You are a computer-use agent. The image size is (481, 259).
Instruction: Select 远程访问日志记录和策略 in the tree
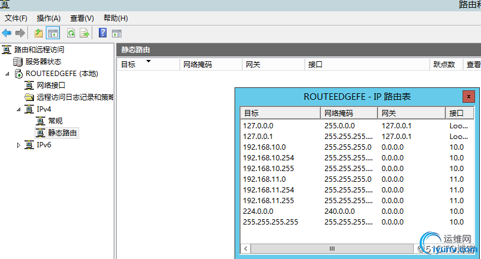coord(75,97)
